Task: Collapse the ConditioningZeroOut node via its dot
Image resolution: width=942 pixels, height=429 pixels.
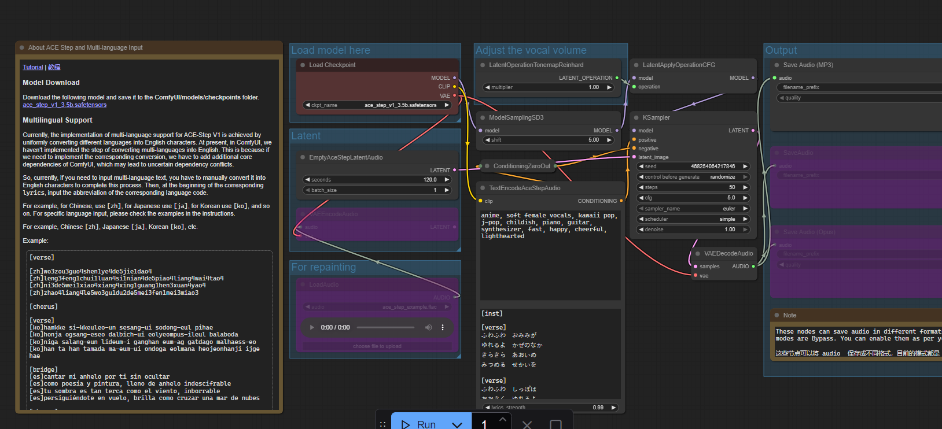Action: pos(487,166)
